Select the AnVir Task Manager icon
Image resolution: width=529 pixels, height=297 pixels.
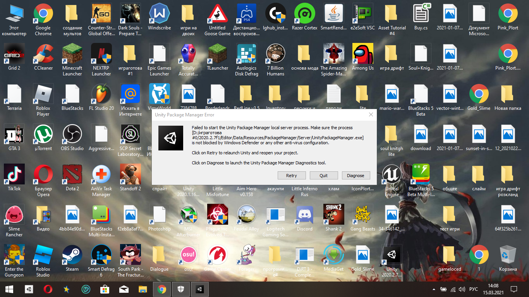[101, 181]
